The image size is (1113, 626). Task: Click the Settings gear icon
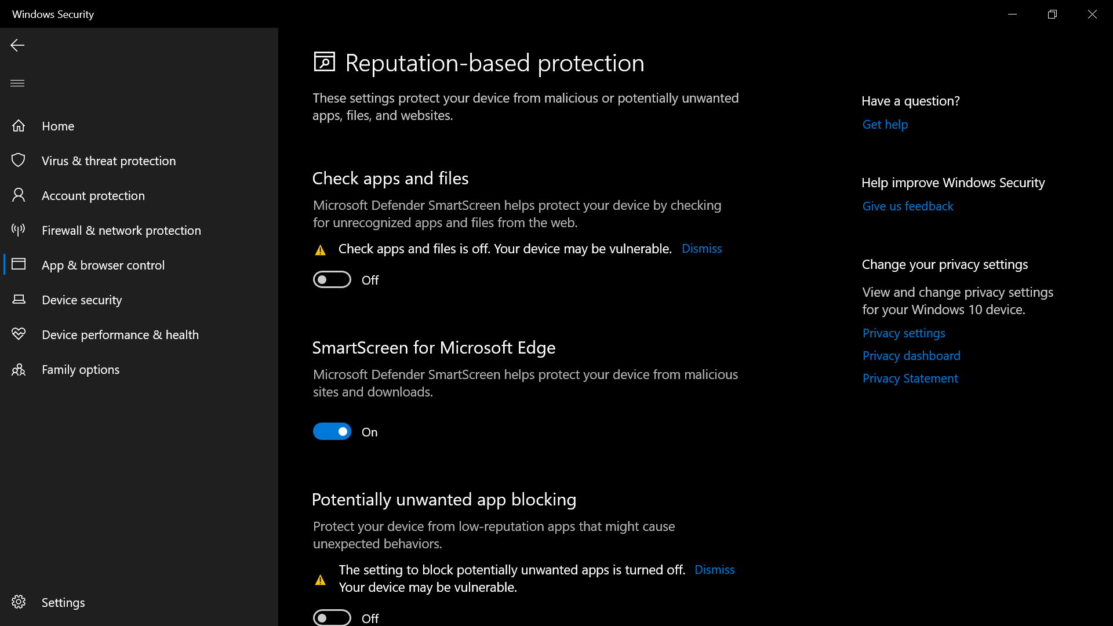click(x=19, y=602)
